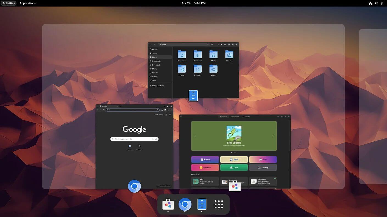Search for apps in GNOME Software
Image resolution: width=387 pixels, height=217 pixels.
pyautogui.click(x=181, y=116)
